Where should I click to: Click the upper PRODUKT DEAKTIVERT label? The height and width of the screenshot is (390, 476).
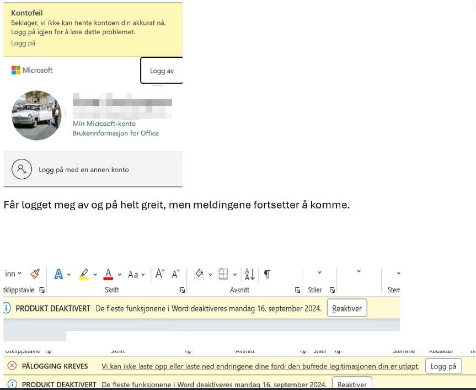coord(53,308)
